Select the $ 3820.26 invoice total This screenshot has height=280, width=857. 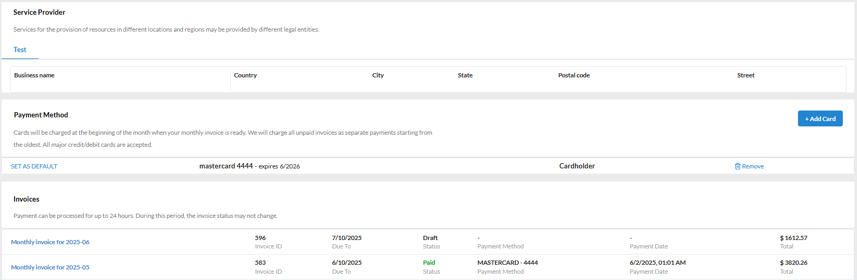click(793, 263)
